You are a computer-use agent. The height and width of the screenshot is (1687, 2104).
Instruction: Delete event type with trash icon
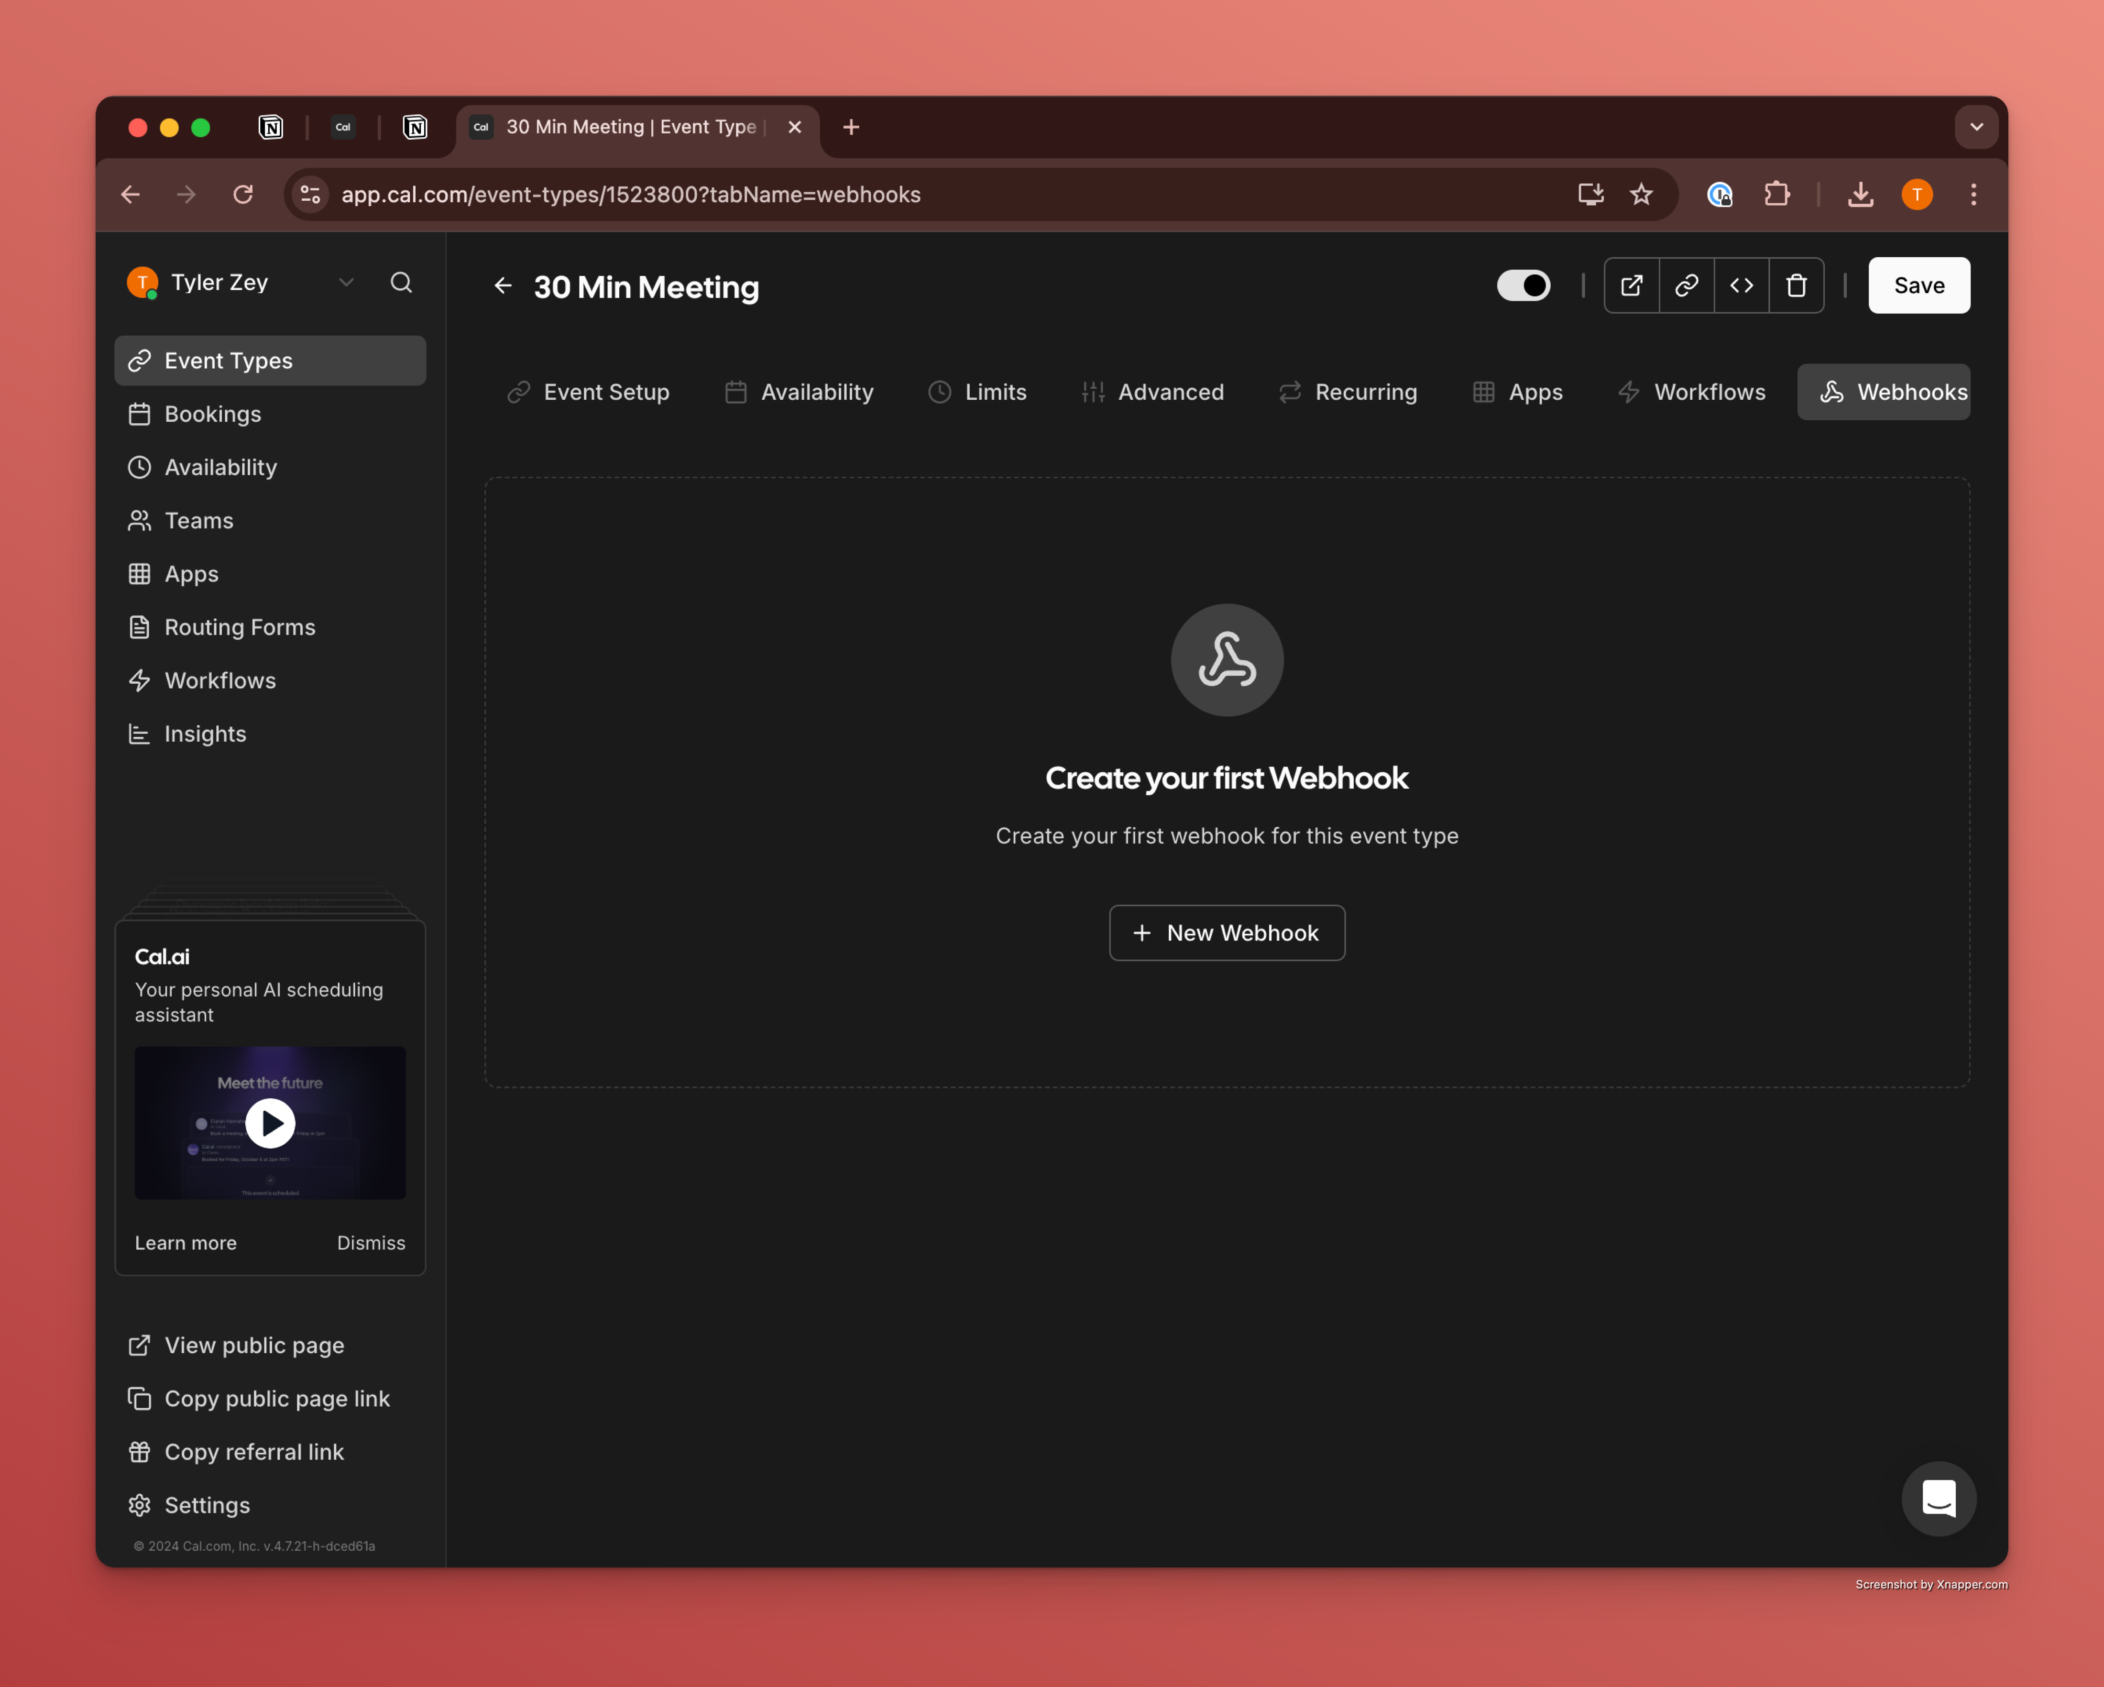click(x=1796, y=285)
